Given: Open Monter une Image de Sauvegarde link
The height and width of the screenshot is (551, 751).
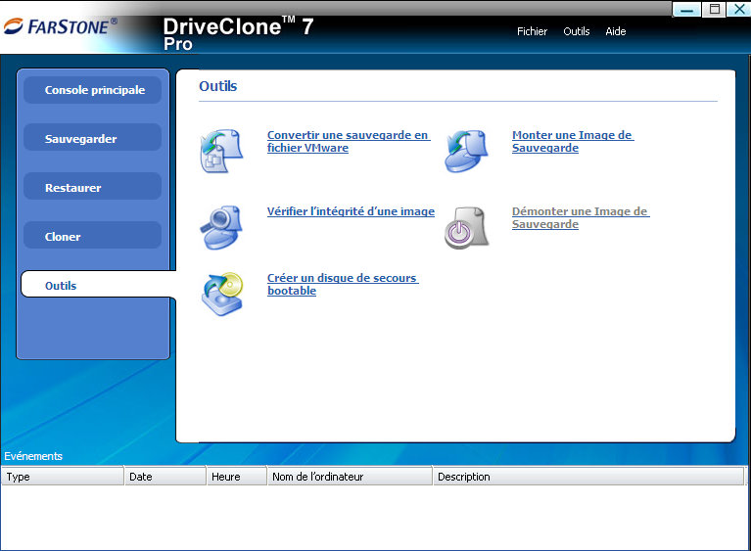Looking at the screenshot, I should point(573,142).
